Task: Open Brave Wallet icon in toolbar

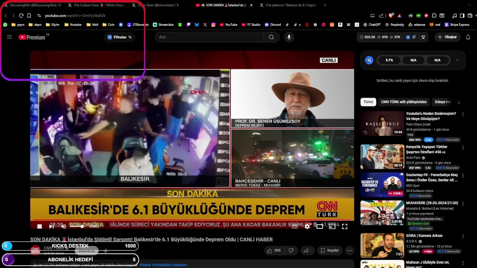Action: (x=470, y=16)
